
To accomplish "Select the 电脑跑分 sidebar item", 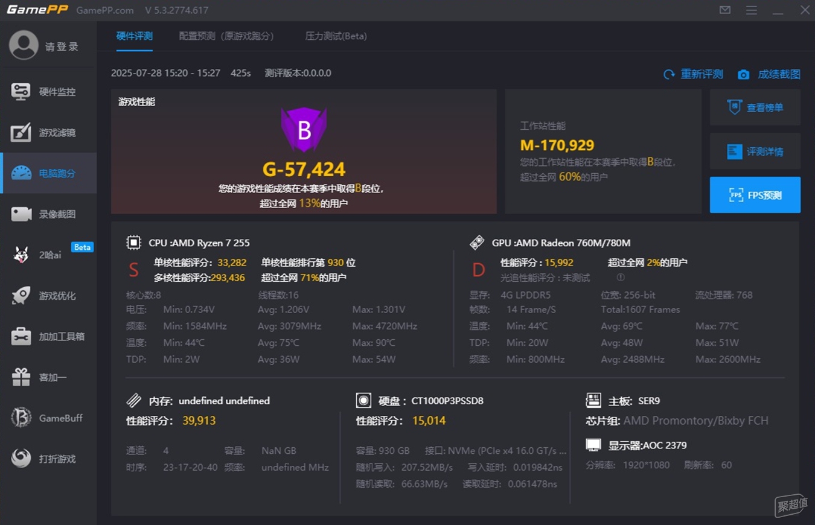I will point(48,173).
